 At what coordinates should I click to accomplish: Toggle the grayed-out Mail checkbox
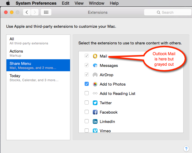pyautogui.click(x=87, y=56)
